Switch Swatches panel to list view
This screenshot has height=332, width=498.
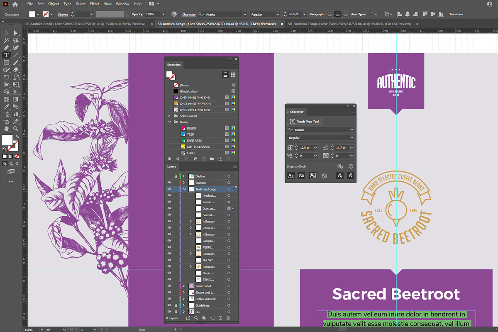click(x=225, y=75)
